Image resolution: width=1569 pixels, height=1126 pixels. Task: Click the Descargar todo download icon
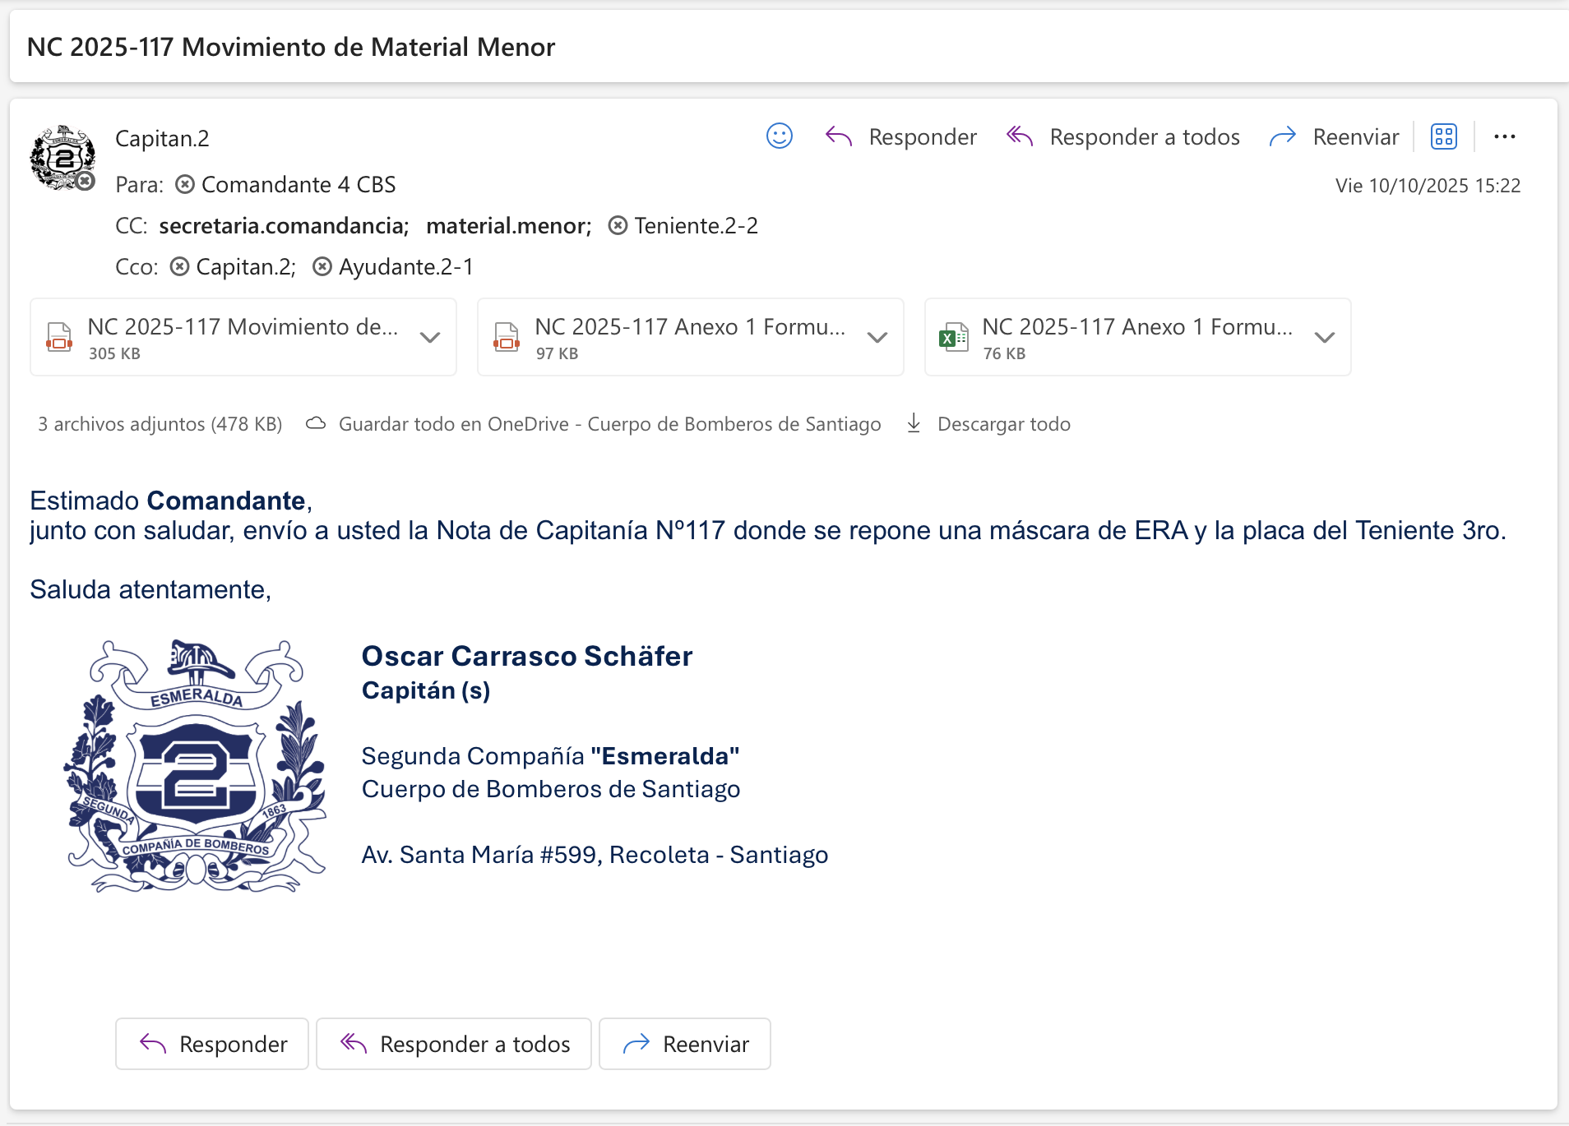coord(914,422)
